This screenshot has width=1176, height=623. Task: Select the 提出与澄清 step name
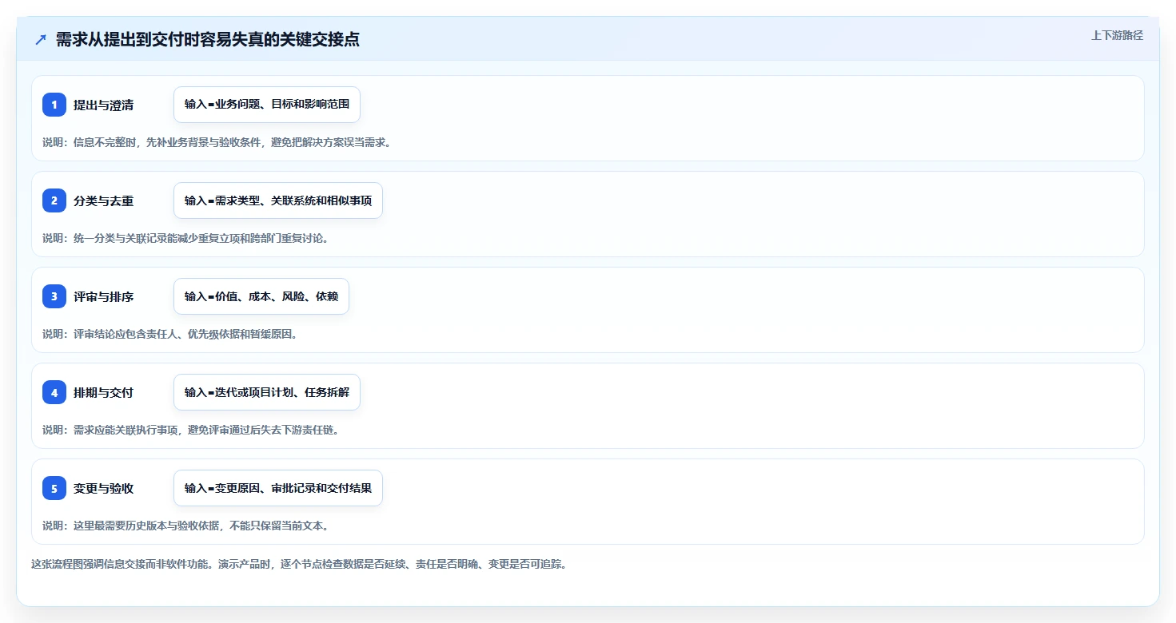coord(103,105)
